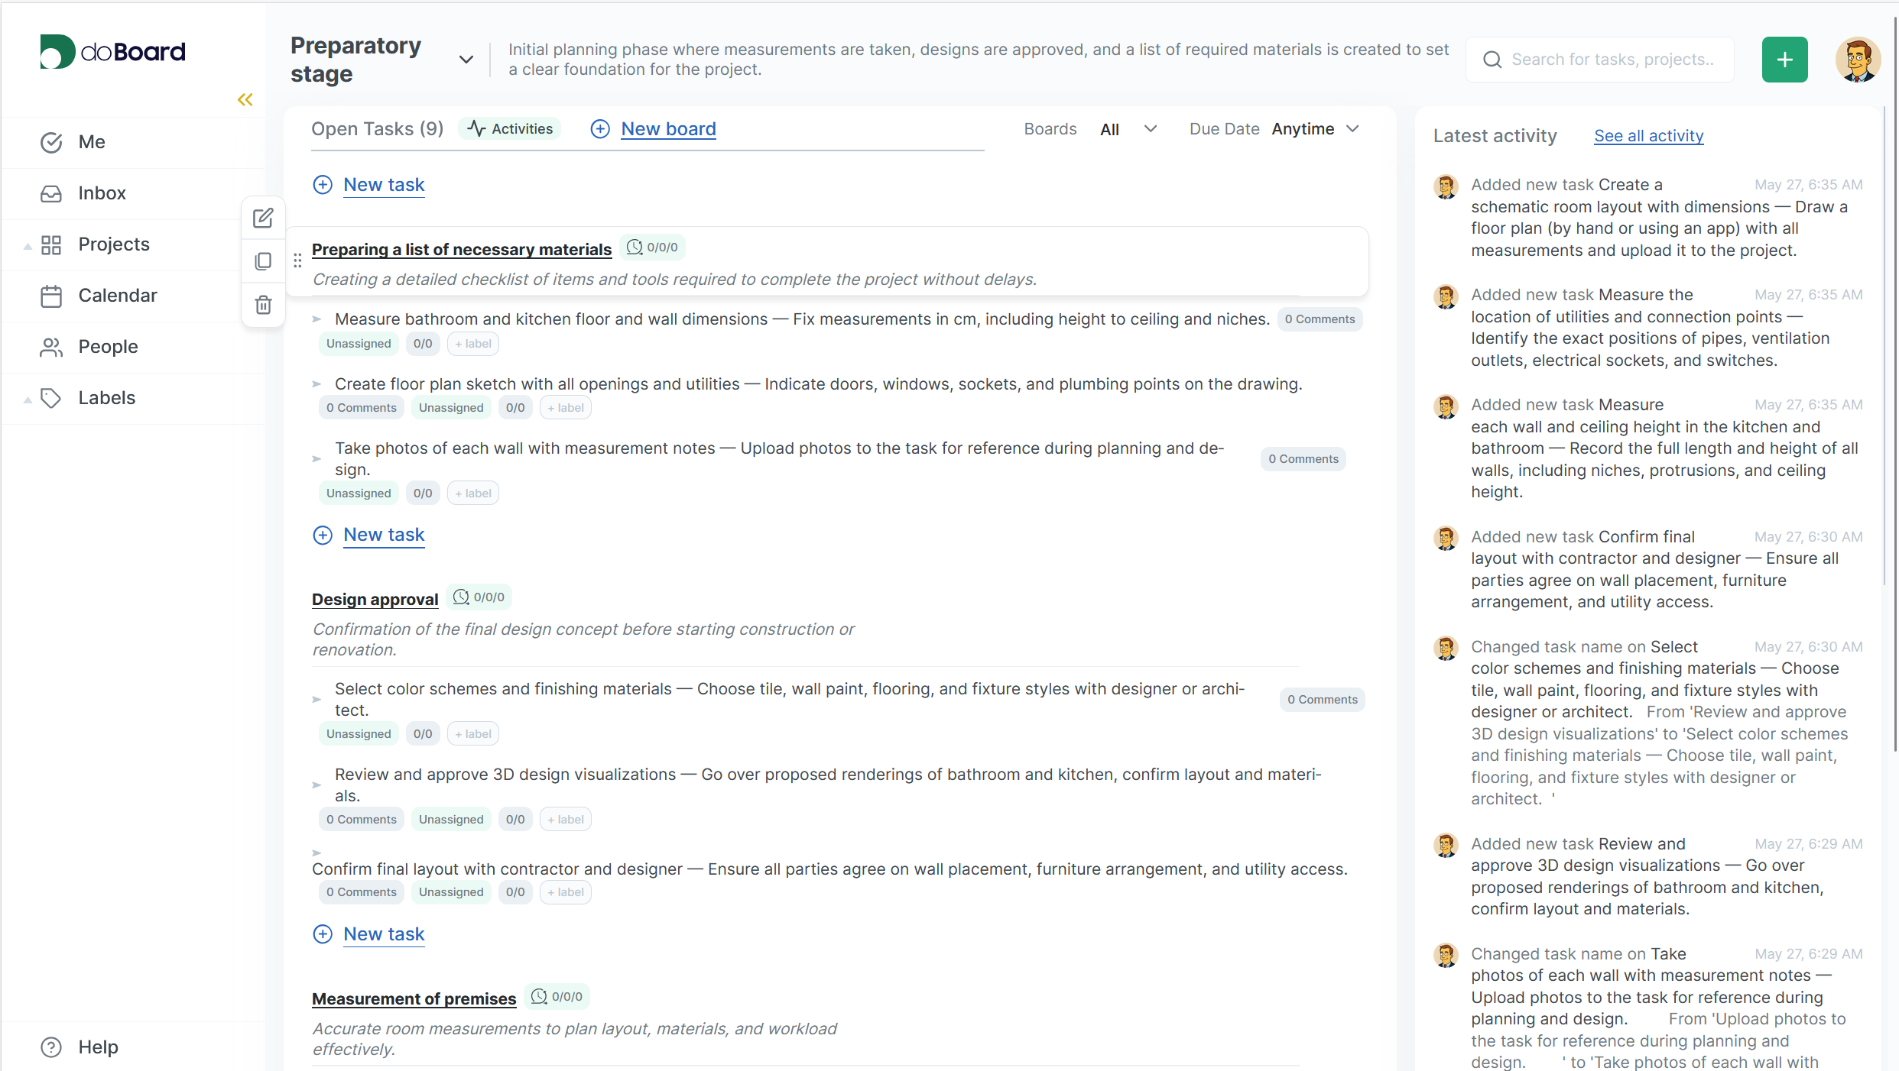This screenshot has width=1899, height=1071.
Task: Collapse the sidebar with the double chevron
Action: click(x=245, y=99)
